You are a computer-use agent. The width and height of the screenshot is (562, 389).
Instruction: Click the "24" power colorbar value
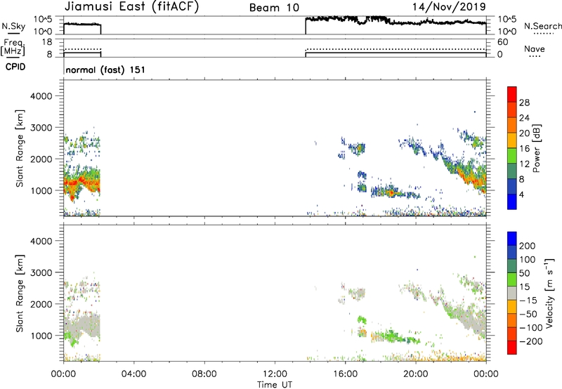point(524,118)
